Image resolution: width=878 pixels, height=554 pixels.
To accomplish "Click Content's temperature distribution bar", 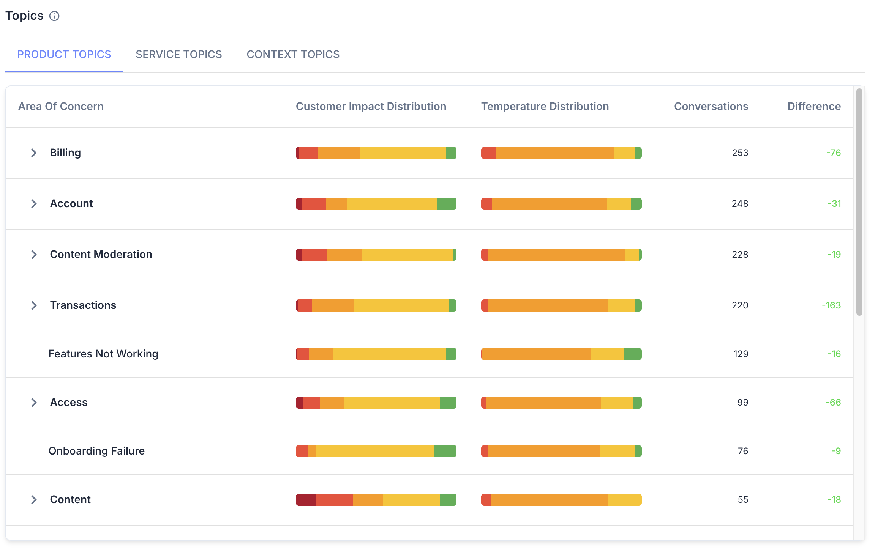I will pyautogui.click(x=561, y=500).
